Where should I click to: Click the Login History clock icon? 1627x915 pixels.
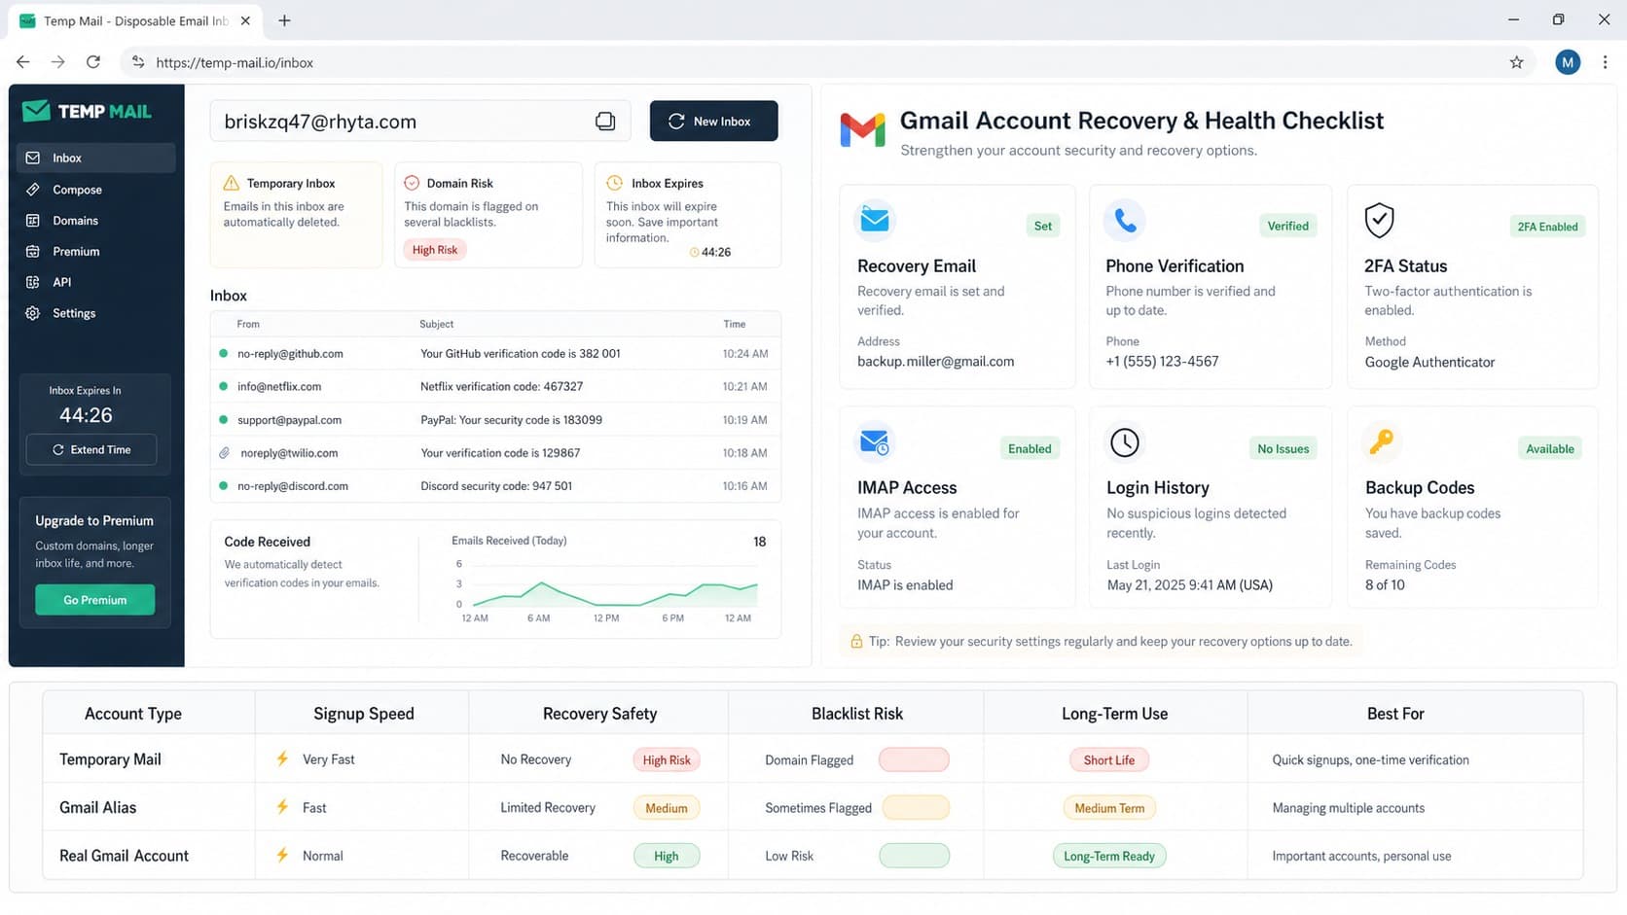click(x=1124, y=442)
